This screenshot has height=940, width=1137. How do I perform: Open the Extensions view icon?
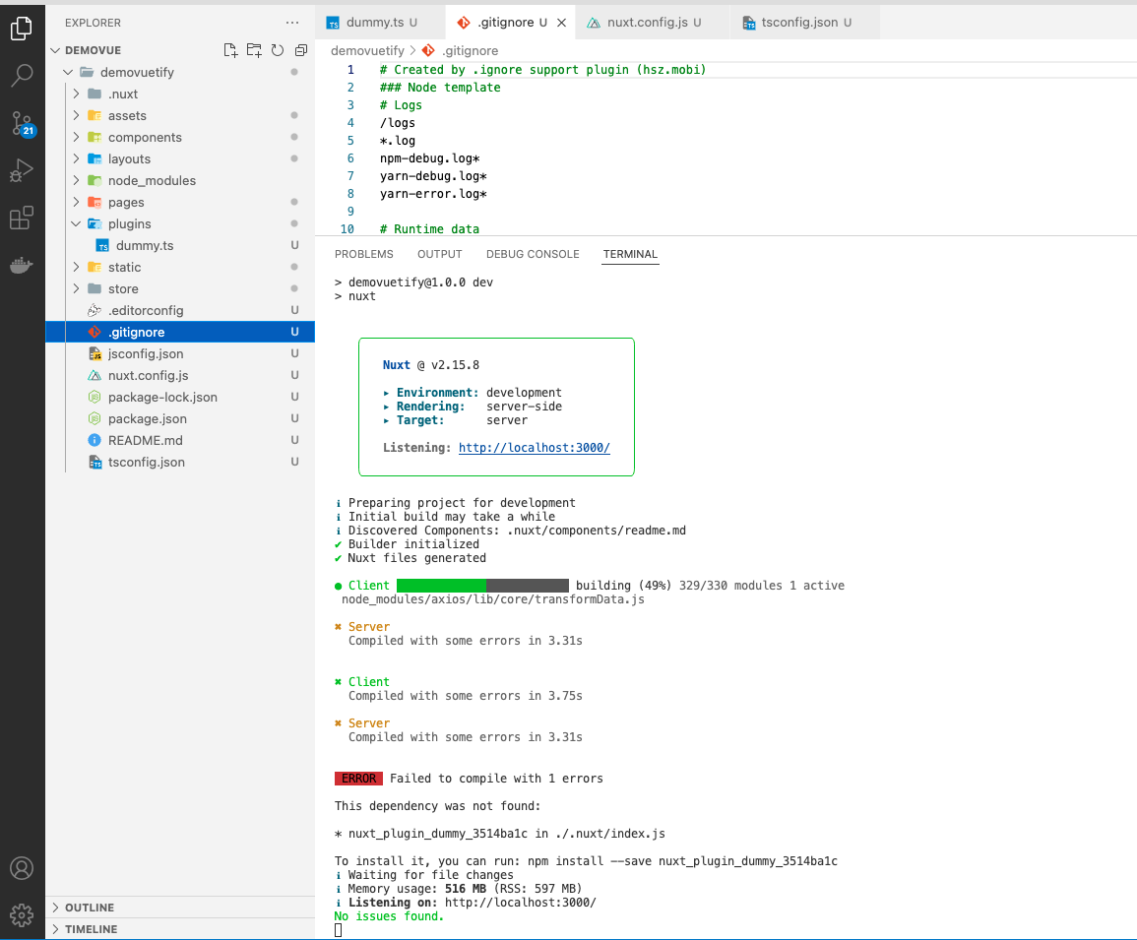point(22,218)
